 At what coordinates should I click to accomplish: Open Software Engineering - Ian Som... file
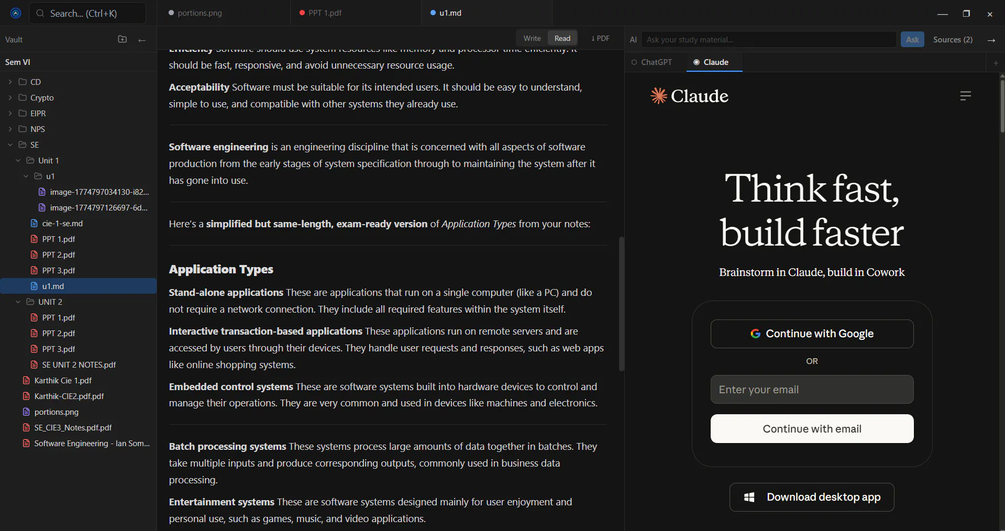click(x=92, y=443)
